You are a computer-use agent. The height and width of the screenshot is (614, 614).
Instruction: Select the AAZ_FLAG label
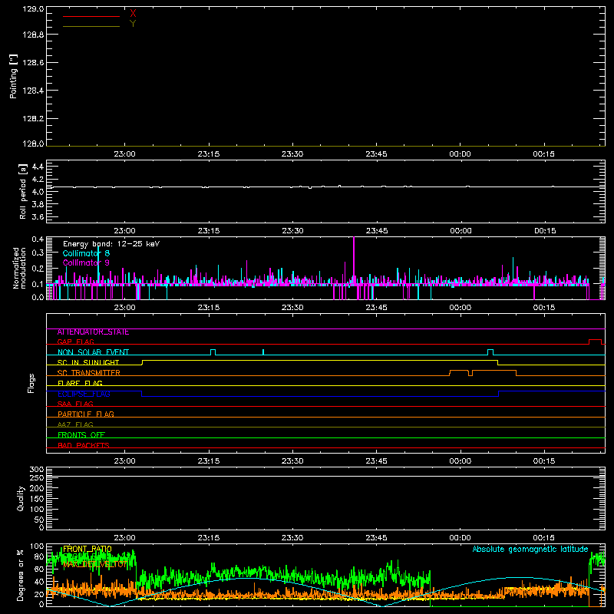pos(75,424)
